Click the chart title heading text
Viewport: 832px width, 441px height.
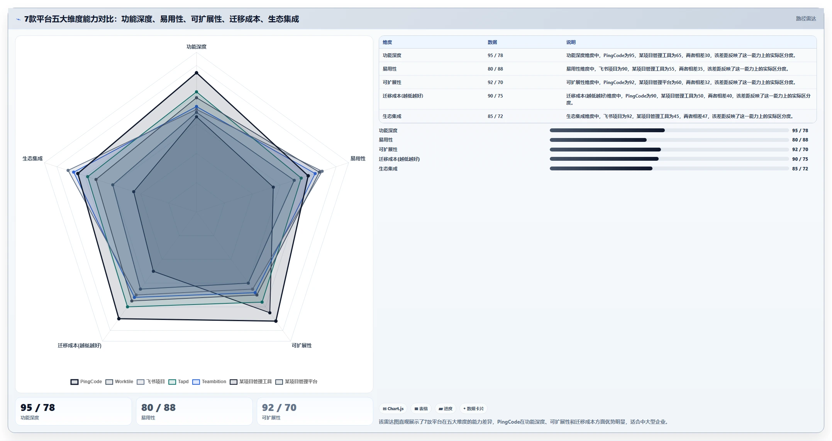tap(161, 19)
